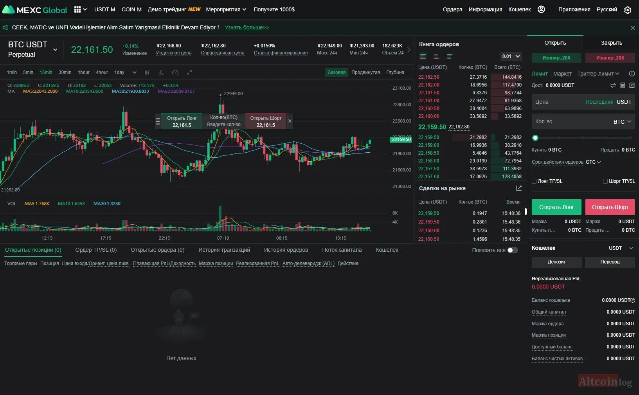
Task: Expand the products grid dropdown arrow
Action: click(x=85, y=9)
